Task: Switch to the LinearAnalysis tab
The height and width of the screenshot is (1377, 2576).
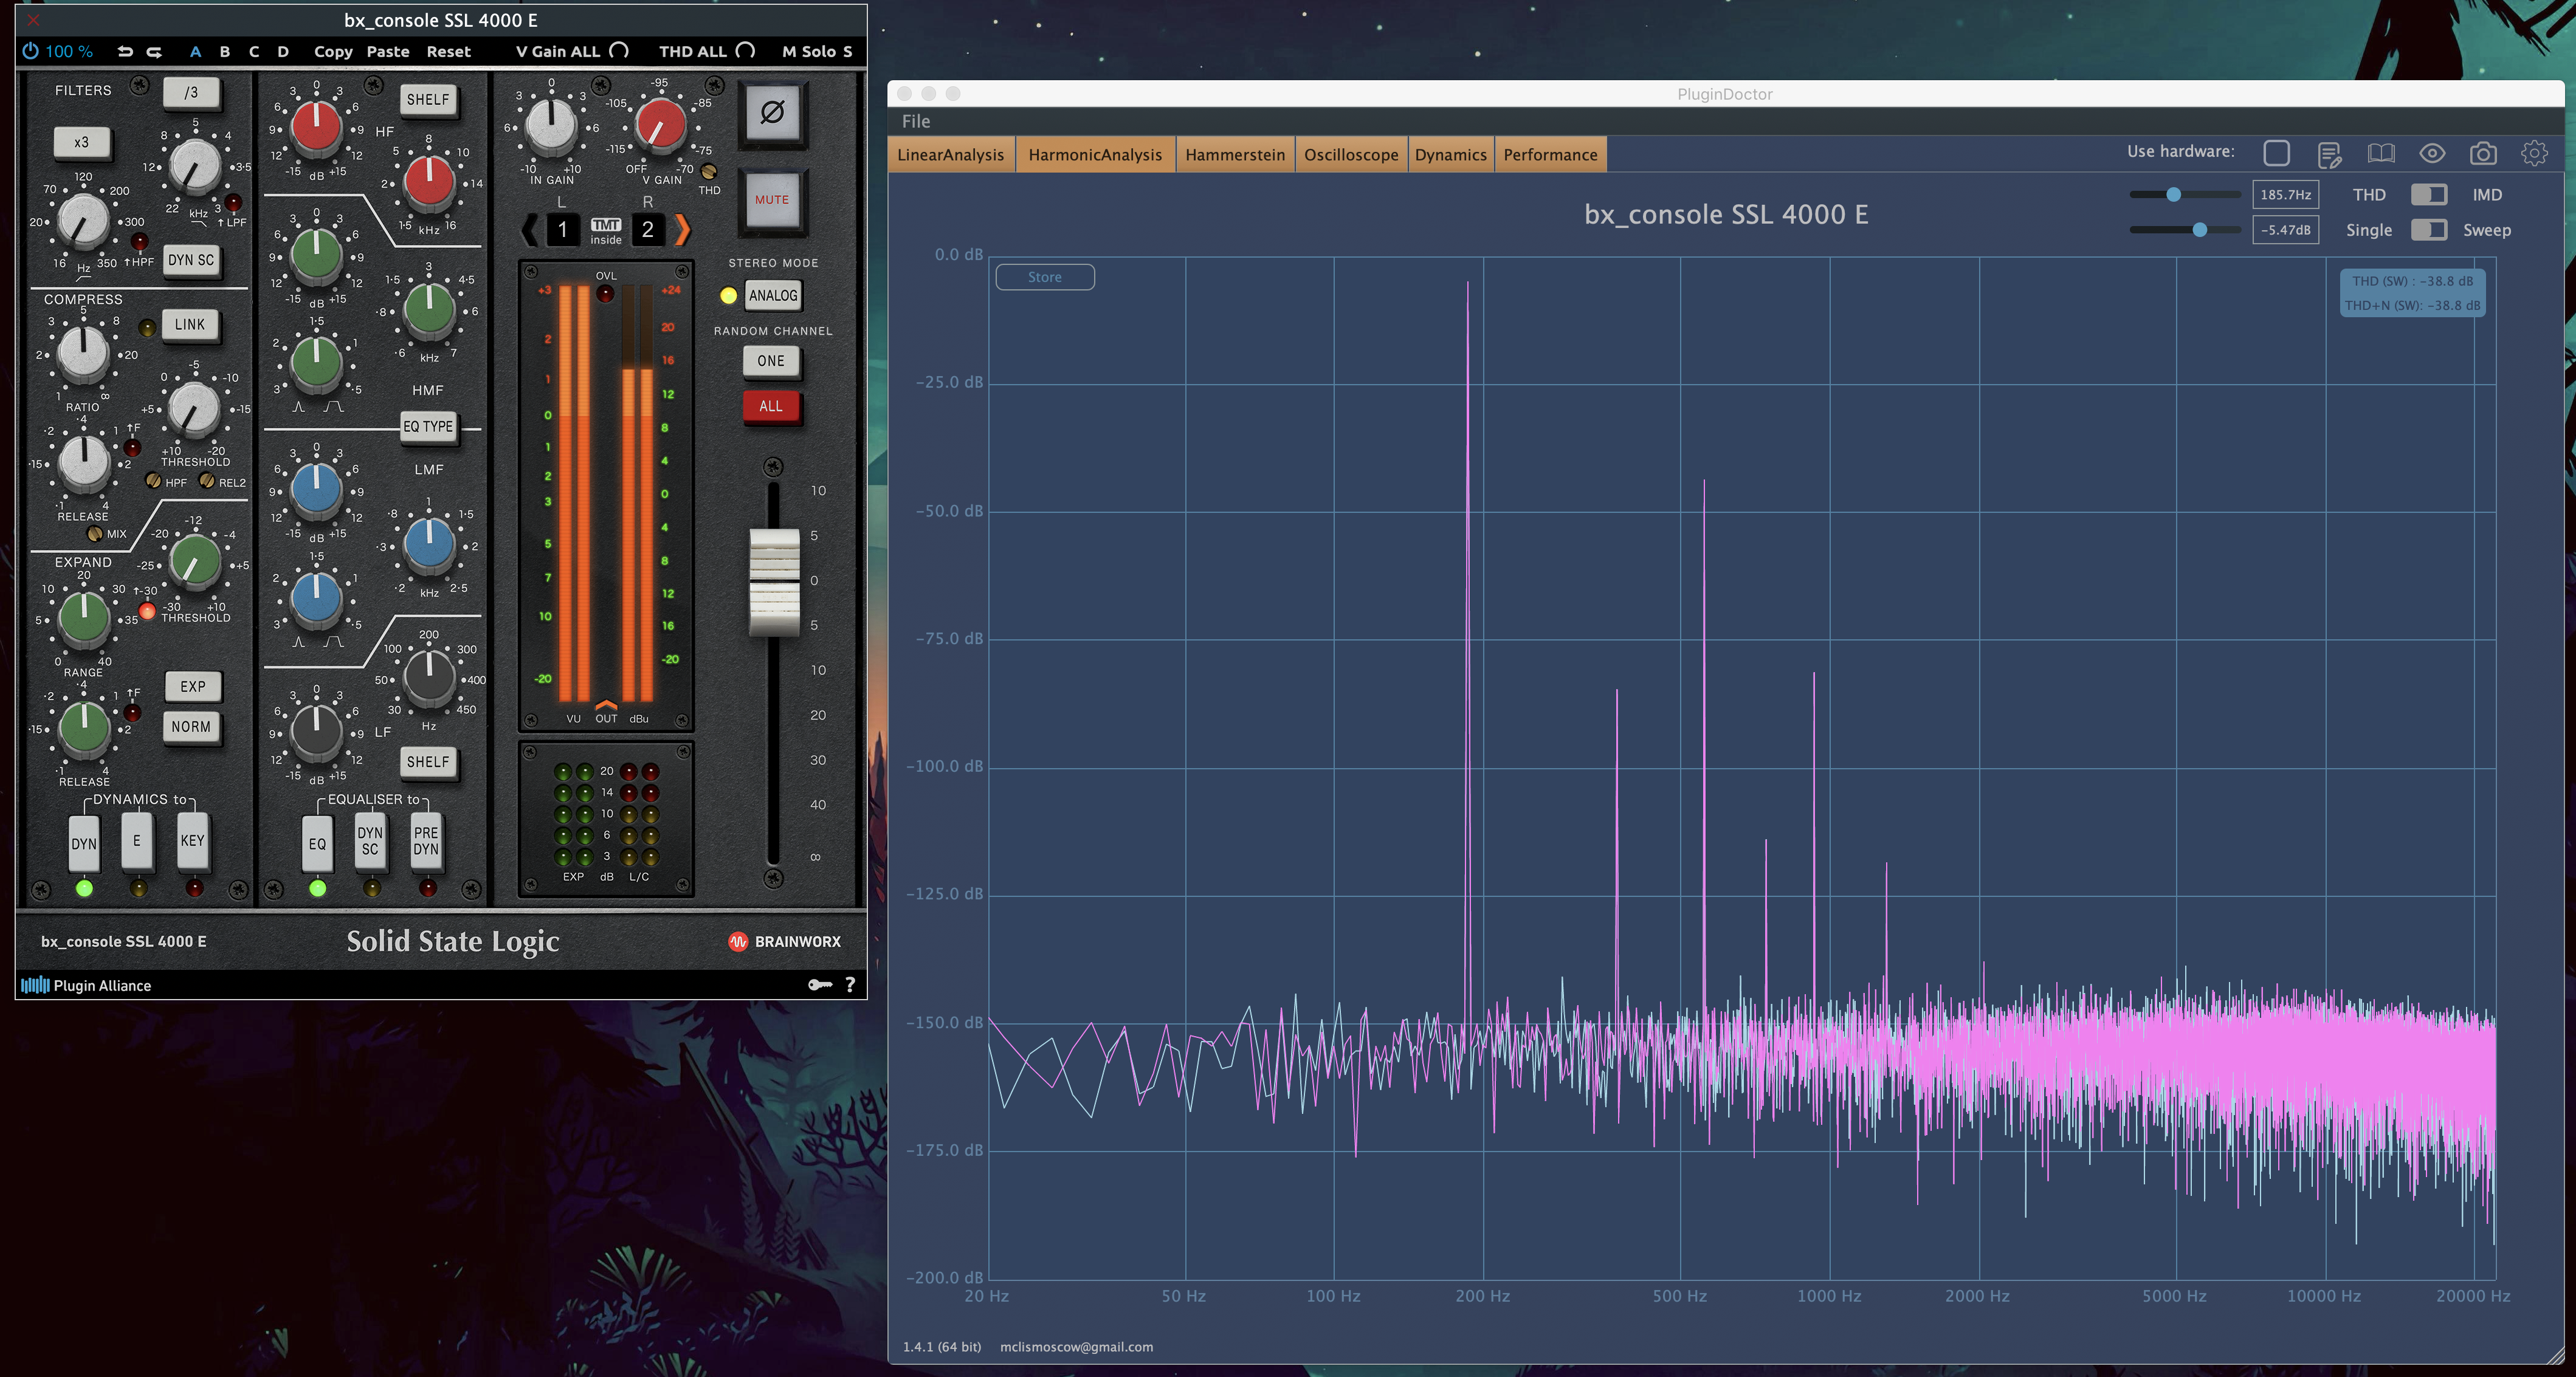Action: pos(950,154)
